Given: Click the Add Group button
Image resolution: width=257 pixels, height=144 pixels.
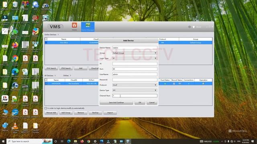Looking at the screenshot, I should point(66,113).
